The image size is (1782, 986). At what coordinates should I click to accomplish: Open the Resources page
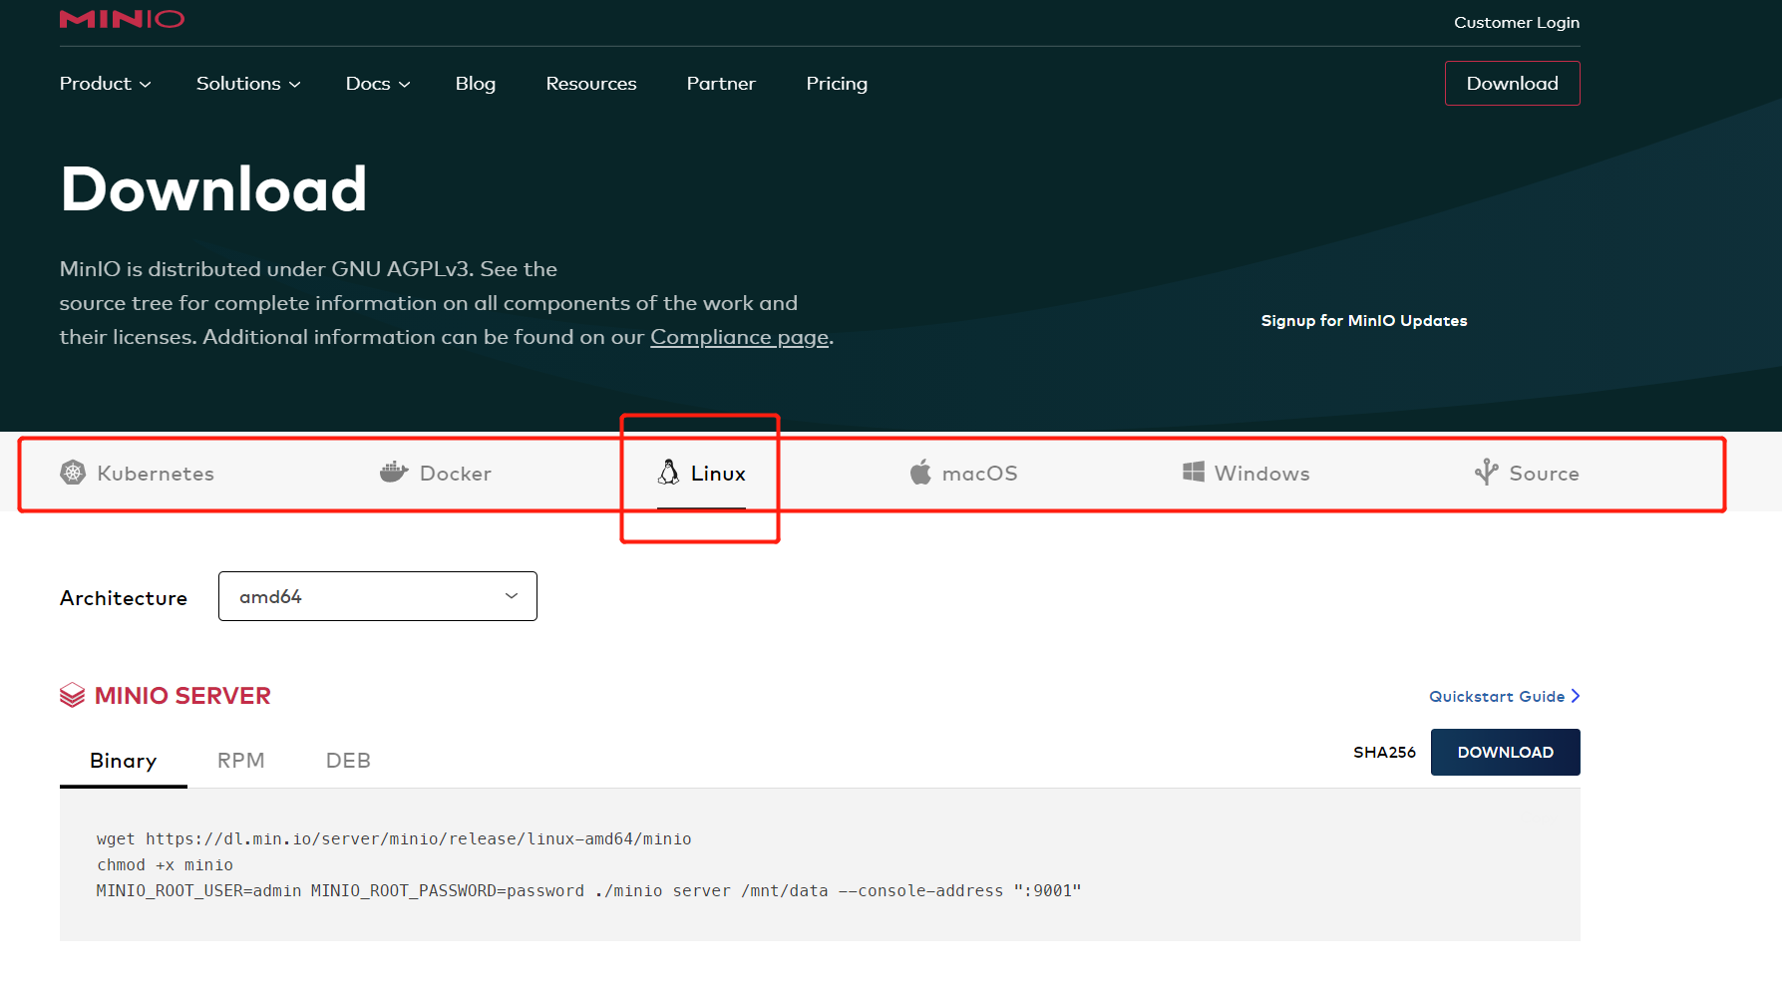pos(591,84)
